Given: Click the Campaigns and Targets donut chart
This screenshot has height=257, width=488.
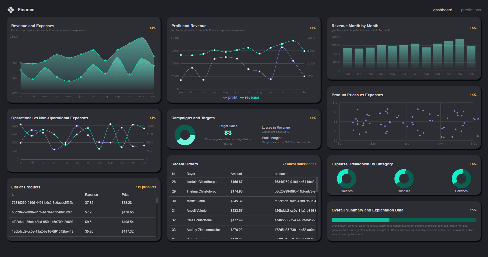Looking at the screenshot, I should pyautogui.click(x=185, y=135).
